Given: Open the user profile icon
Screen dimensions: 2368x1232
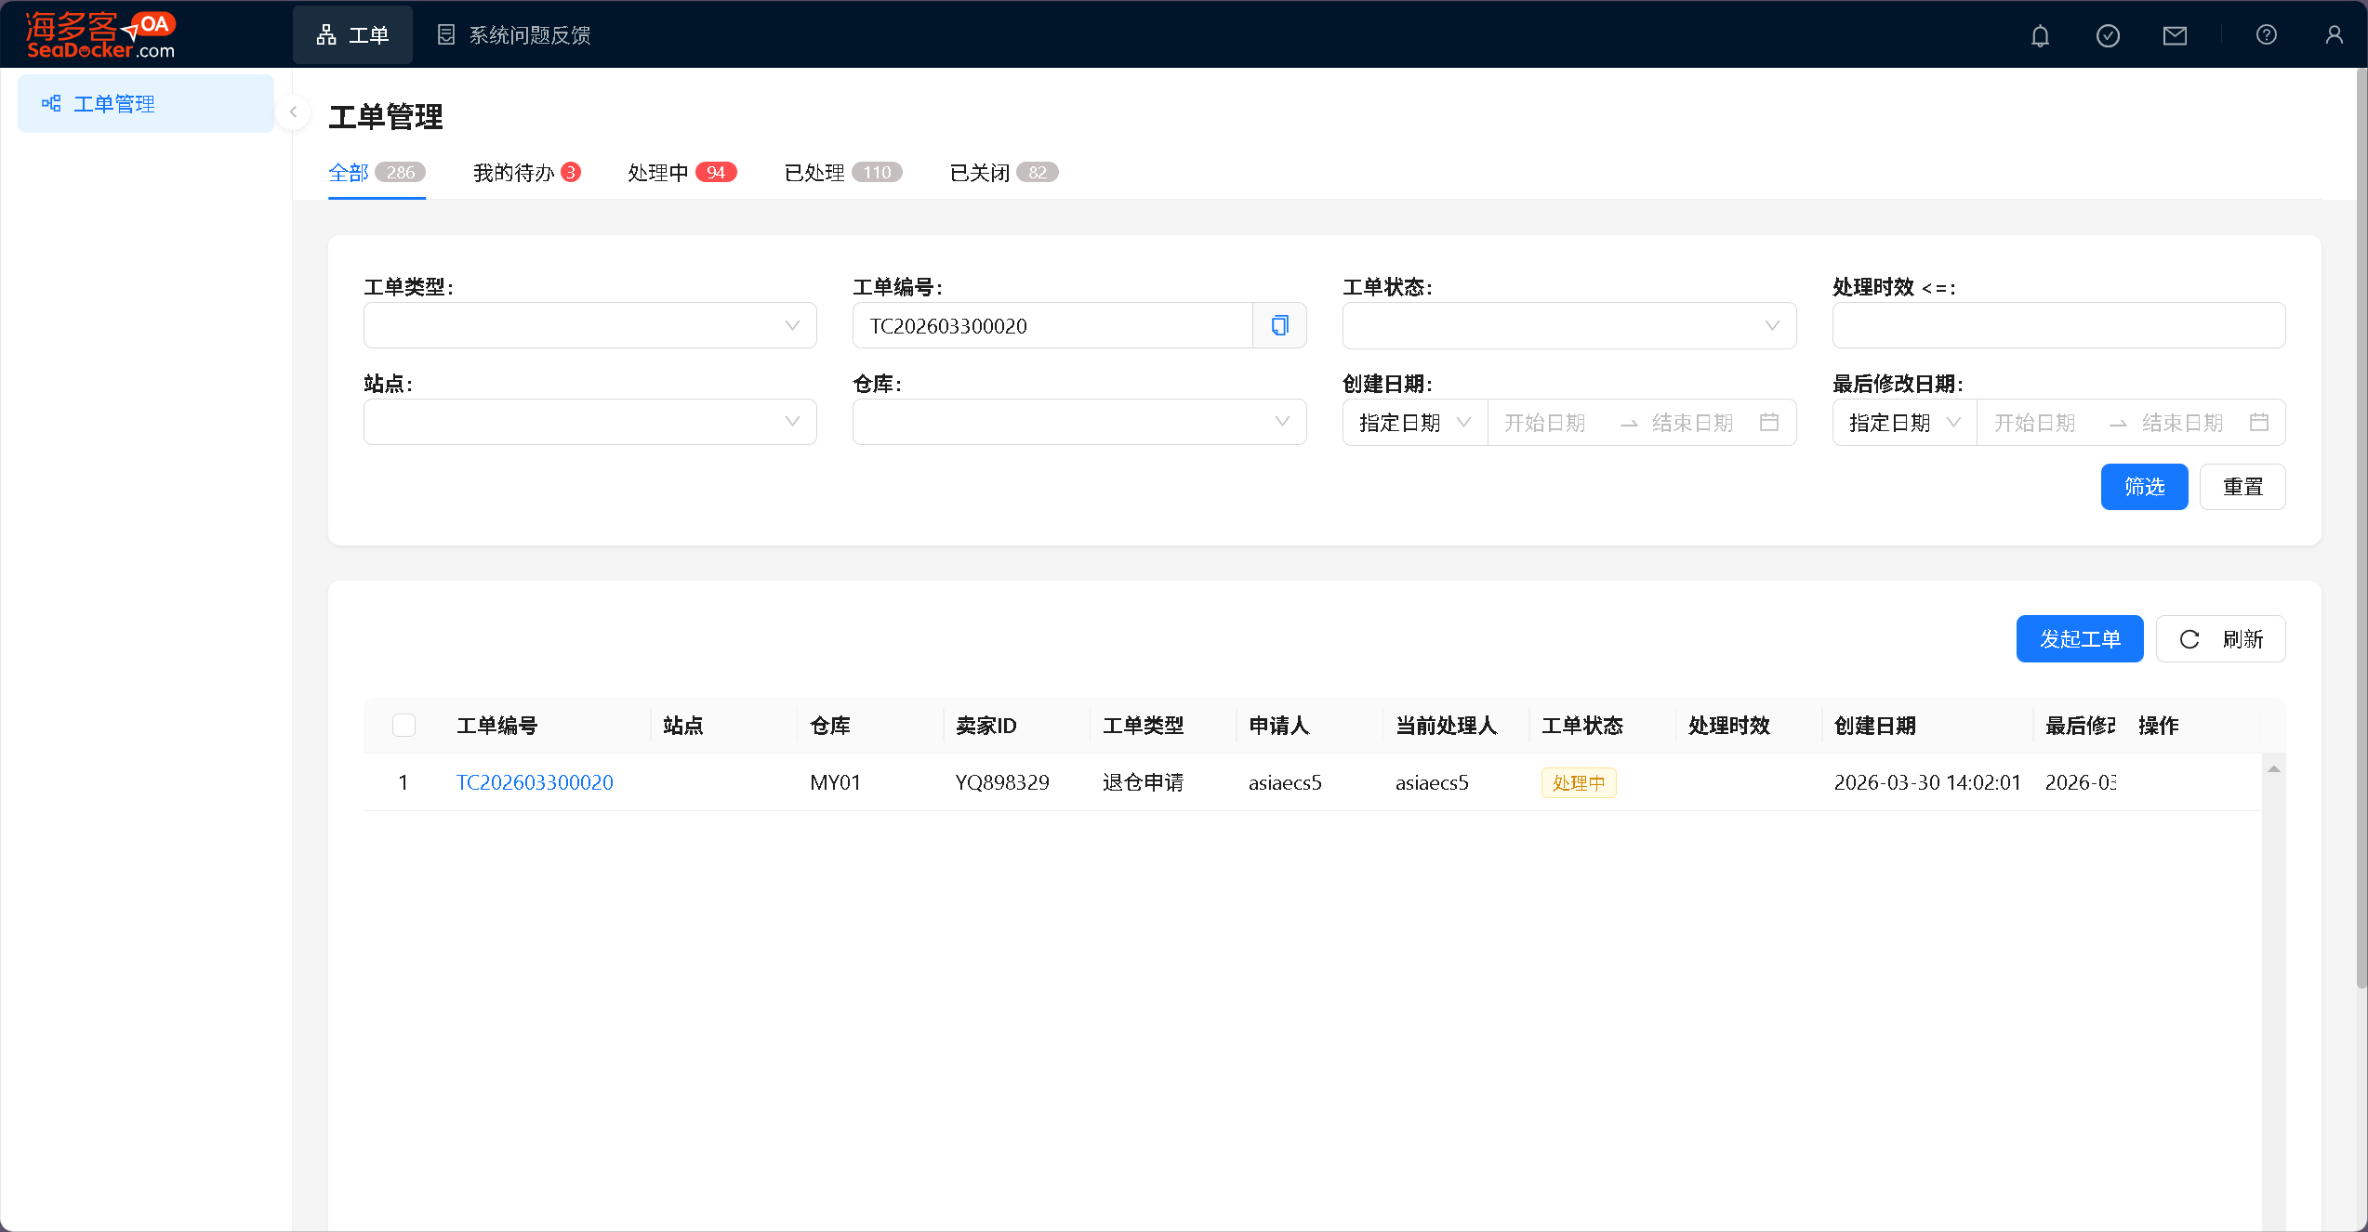Looking at the screenshot, I should [x=2334, y=35].
